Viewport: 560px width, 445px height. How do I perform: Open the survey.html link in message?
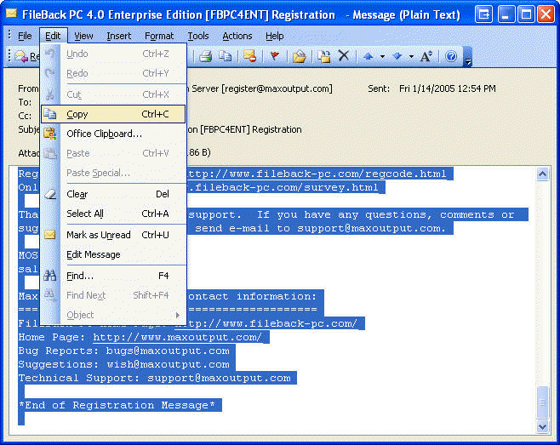283,187
